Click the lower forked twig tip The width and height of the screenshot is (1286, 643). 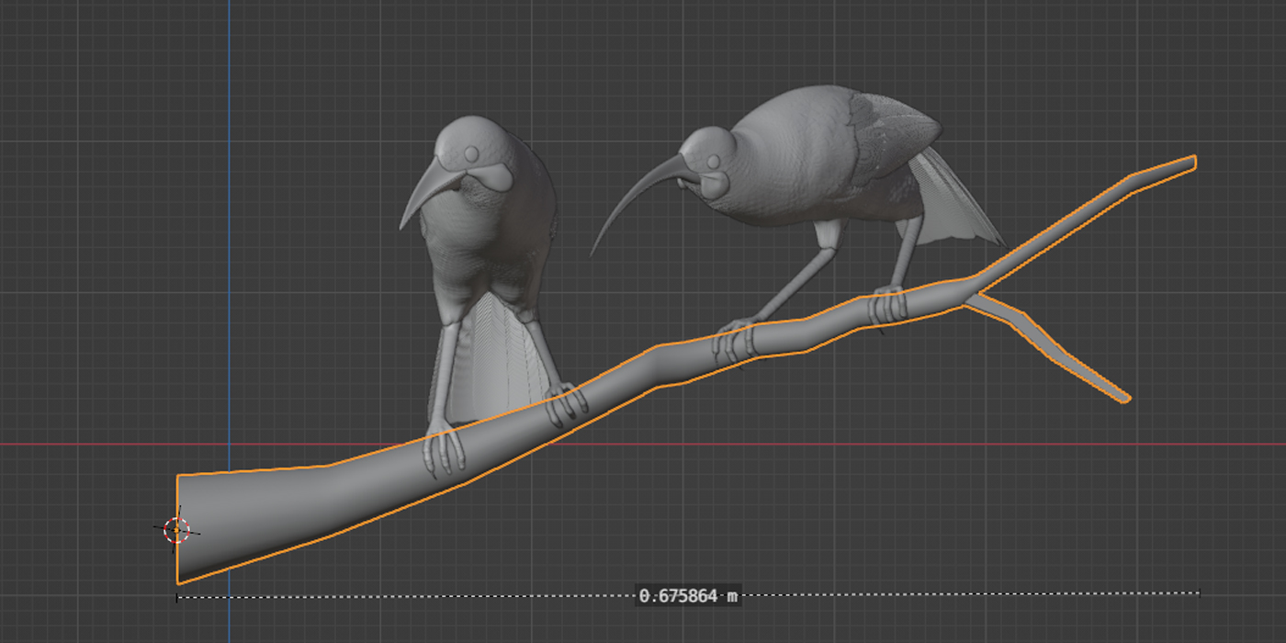pyautogui.click(x=1121, y=397)
